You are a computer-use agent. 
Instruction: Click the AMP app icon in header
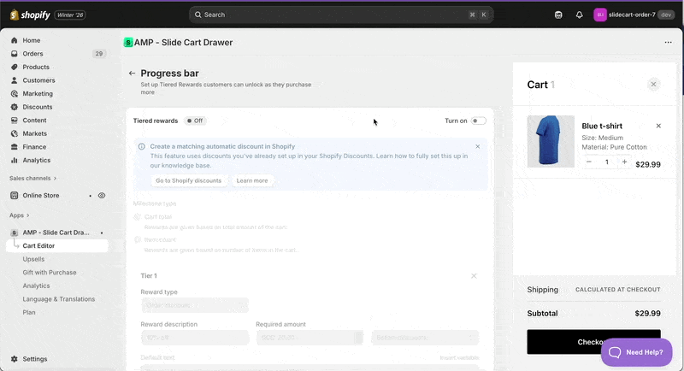(x=128, y=42)
